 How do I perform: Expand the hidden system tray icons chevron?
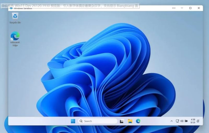tap(171, 121)
